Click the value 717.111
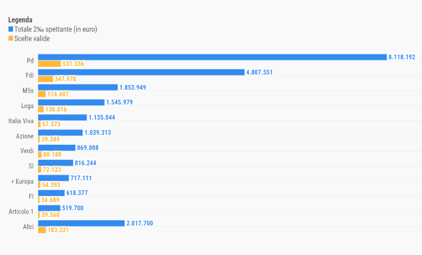This screenshot has height=255, width=422. [x=81, y=178]
